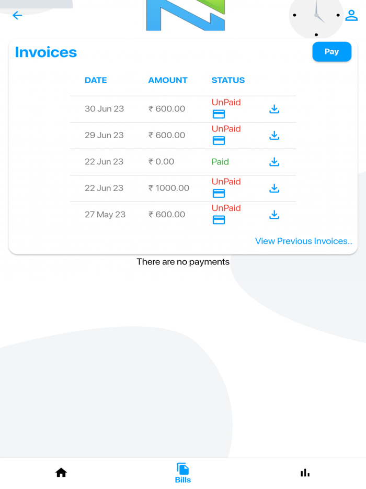
Task: Click the AMOUNT column header
Action: coord(167,80)
